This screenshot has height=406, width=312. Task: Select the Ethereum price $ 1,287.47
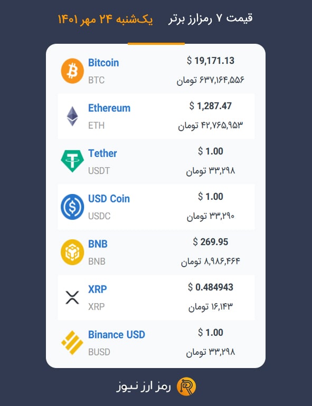210,106
